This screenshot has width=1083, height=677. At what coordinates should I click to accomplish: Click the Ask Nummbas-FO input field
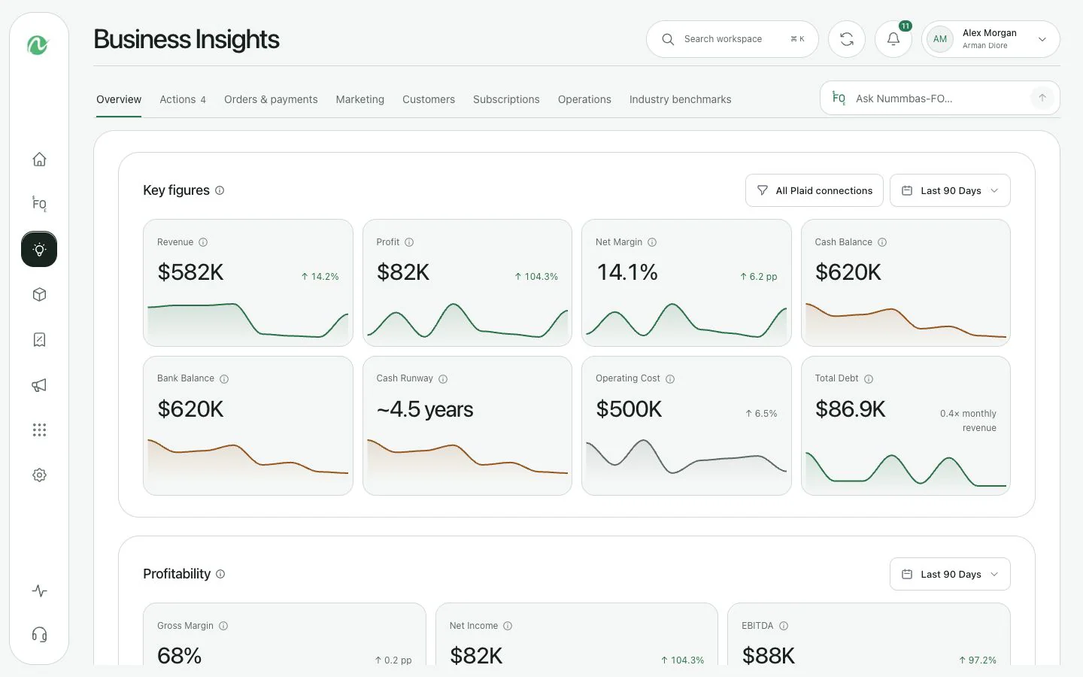point(940,98)
